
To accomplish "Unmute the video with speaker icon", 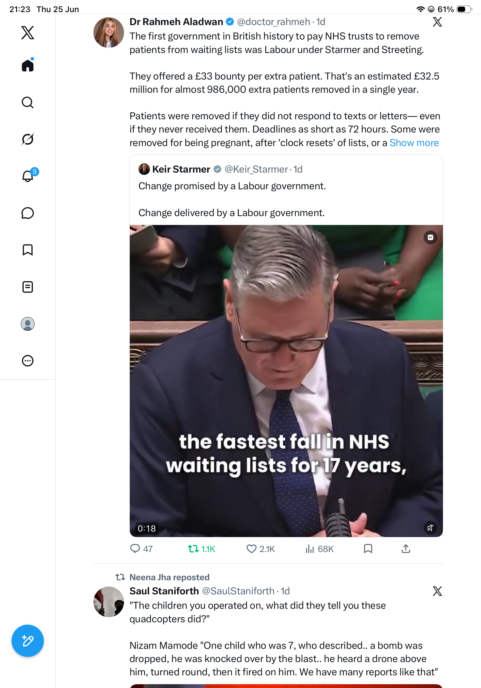I will coord(430,528).
